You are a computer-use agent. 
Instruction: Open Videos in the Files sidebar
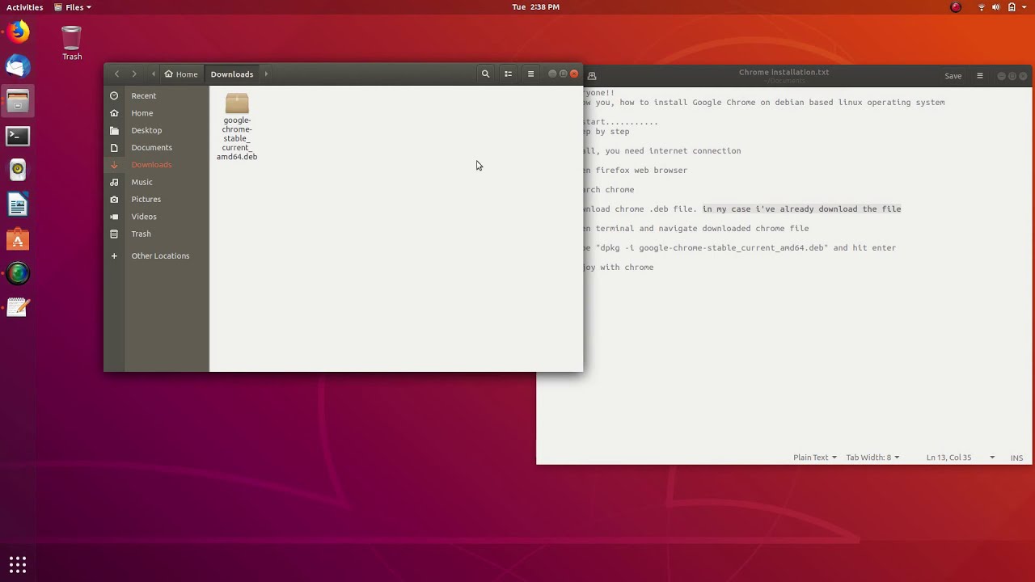(156, 217)
